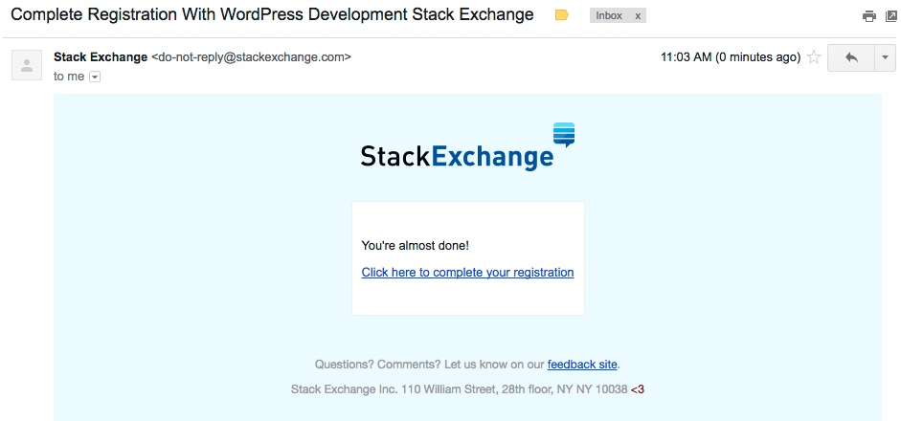Expand the 'to me' recipient details
Viewport: 901px width, 421px height.
point(95,77)
